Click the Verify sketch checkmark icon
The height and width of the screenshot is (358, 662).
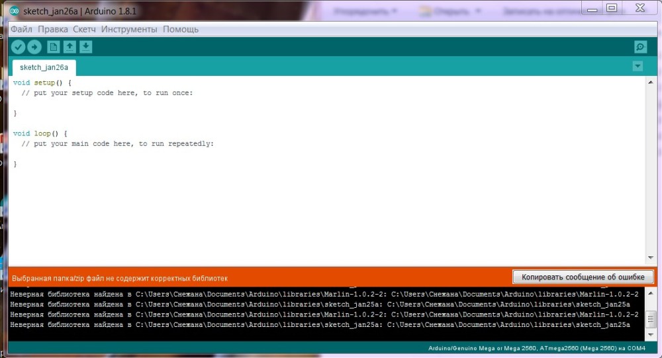click(18, 47)
